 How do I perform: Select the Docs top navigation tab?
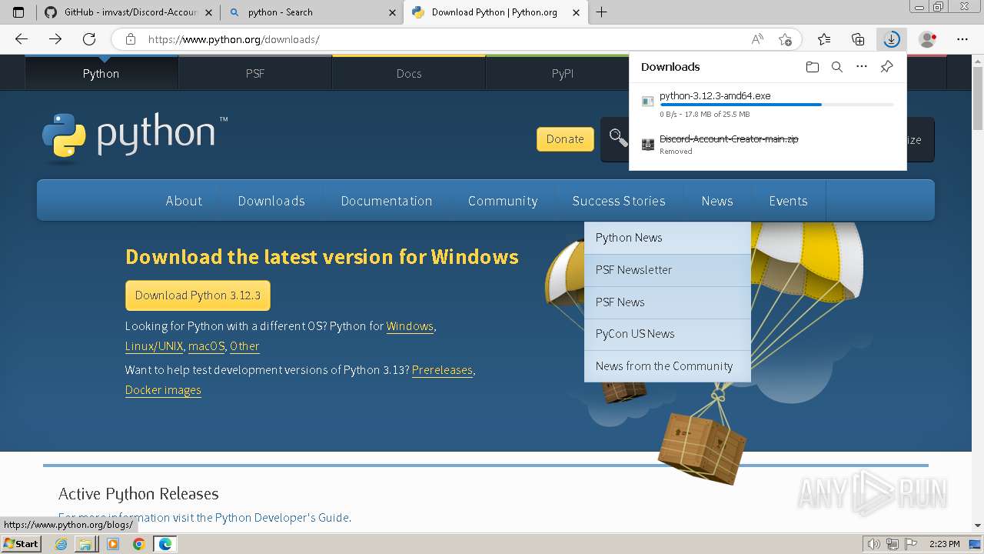408,73
